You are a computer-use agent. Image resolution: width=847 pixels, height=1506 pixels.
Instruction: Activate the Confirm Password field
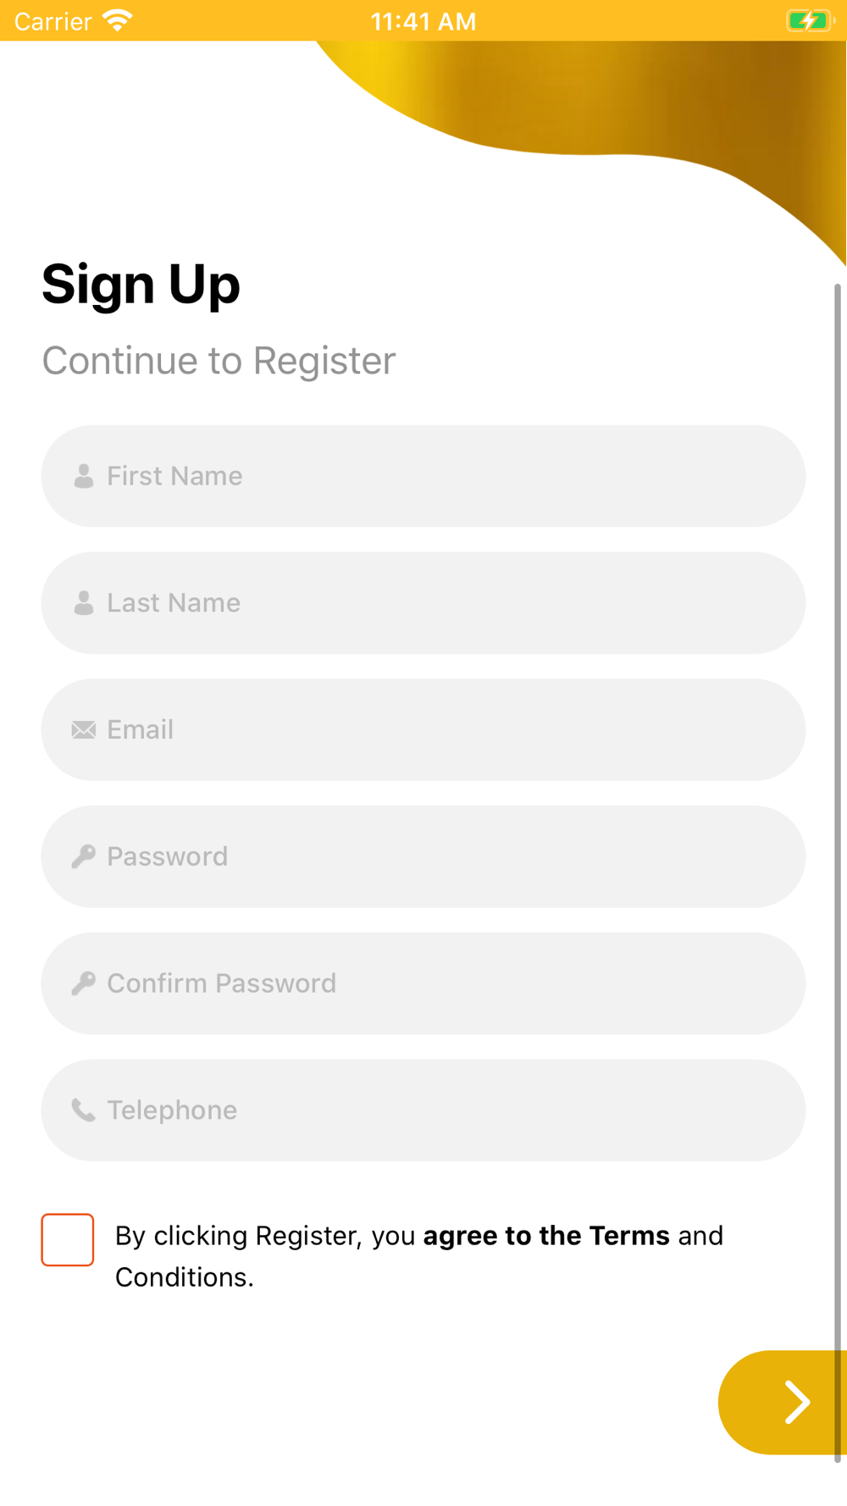click(423, 983)
